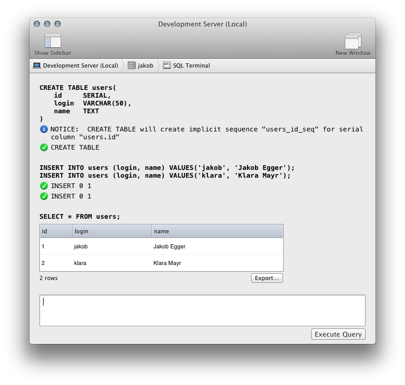The width and height of the screenshot is (405, 385).
Task: Click the 'name TEXT' definition line
Action: coord(76,111)
